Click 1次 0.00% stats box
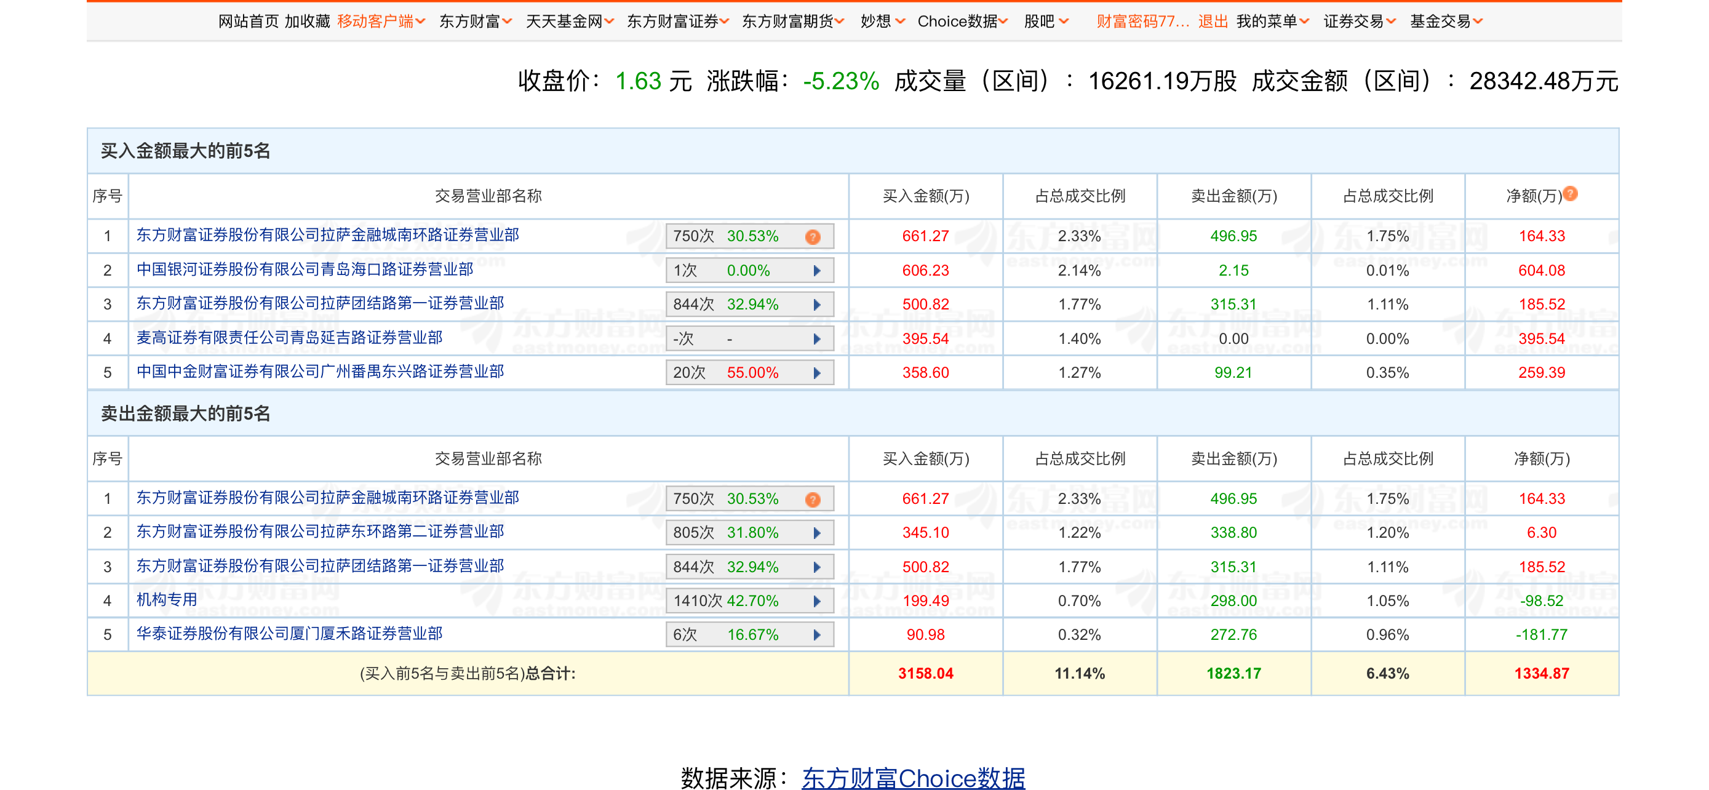Screen dimensions: 1709x790 point(750,271)
